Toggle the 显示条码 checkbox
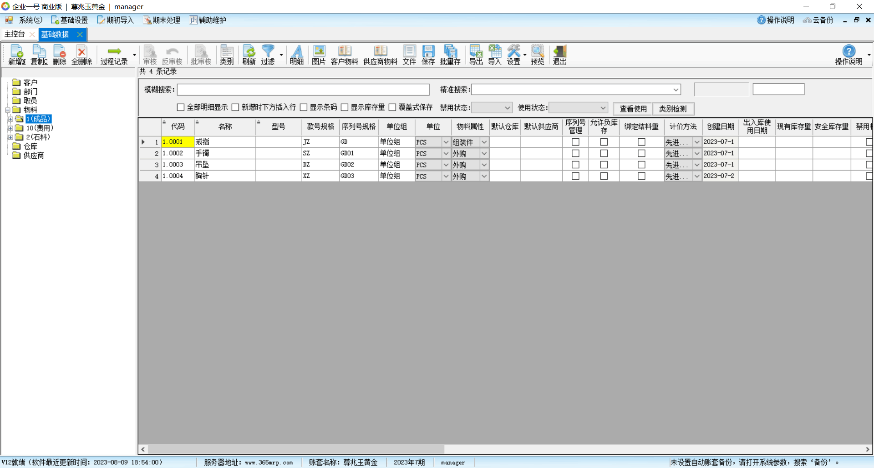This screenshot has width=874, height=468. pos(304,107)
